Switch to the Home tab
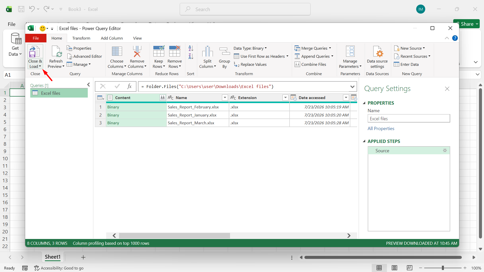The width and height of the screenshot is (484, 272). pyautogui.click(x=57, y=38)
